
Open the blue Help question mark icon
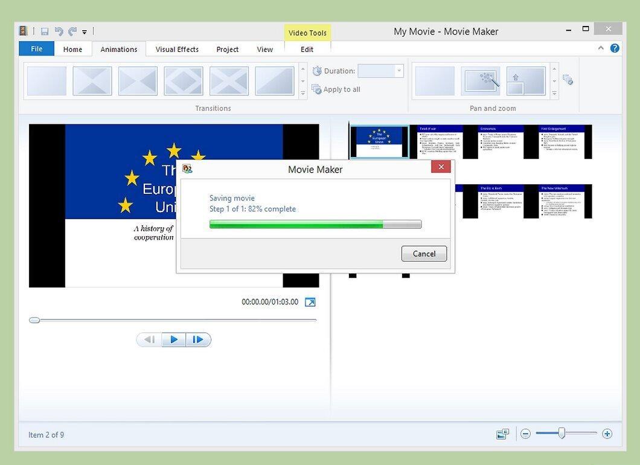[614, 48]
